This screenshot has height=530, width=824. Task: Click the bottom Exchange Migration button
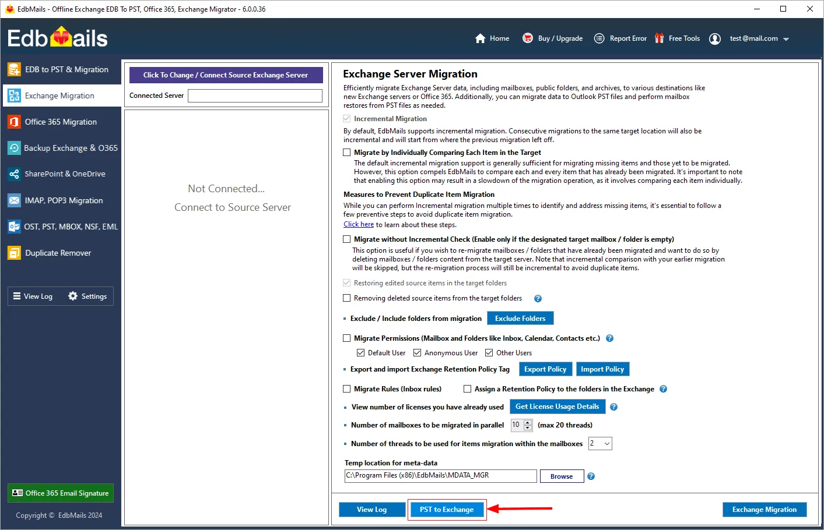coord(765,510)
